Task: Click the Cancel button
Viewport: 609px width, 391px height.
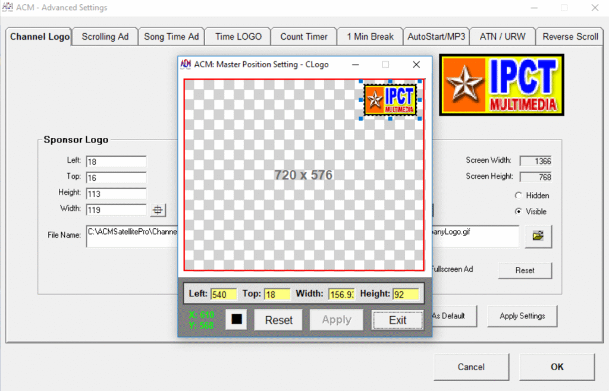Action: pos(471,367)
